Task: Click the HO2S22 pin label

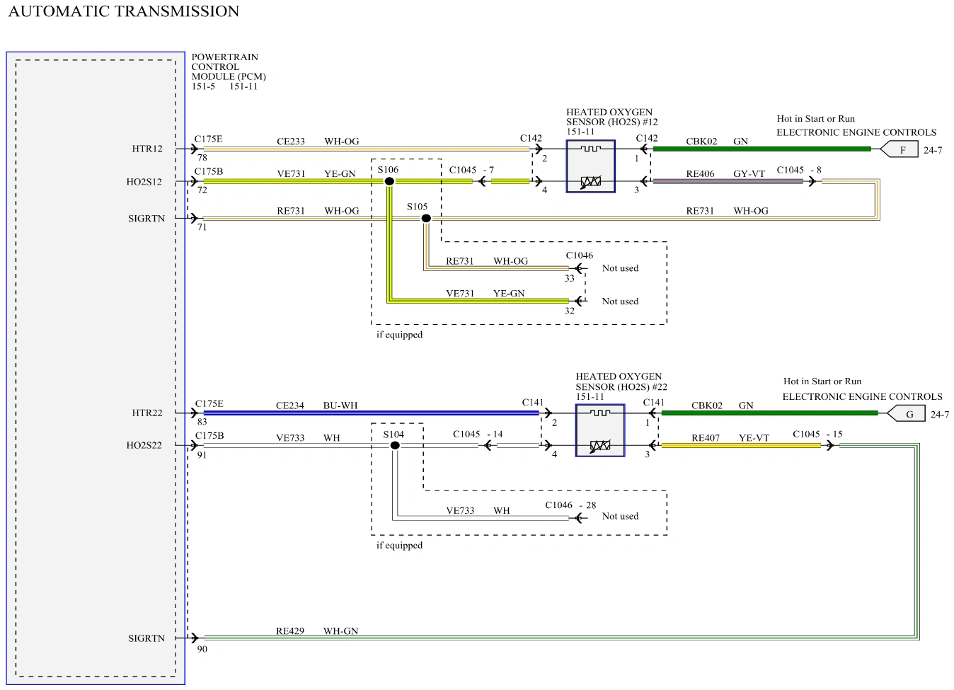Action: click(x=144, y=446)
